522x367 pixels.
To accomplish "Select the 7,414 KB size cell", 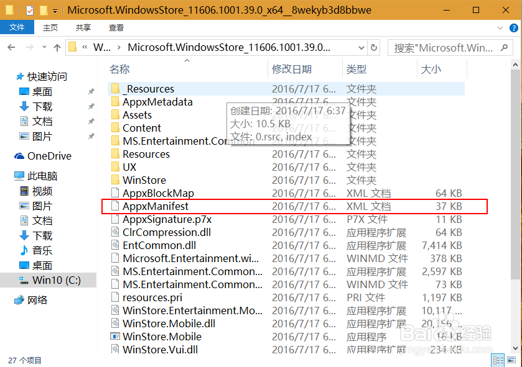I will pos(442,245).
